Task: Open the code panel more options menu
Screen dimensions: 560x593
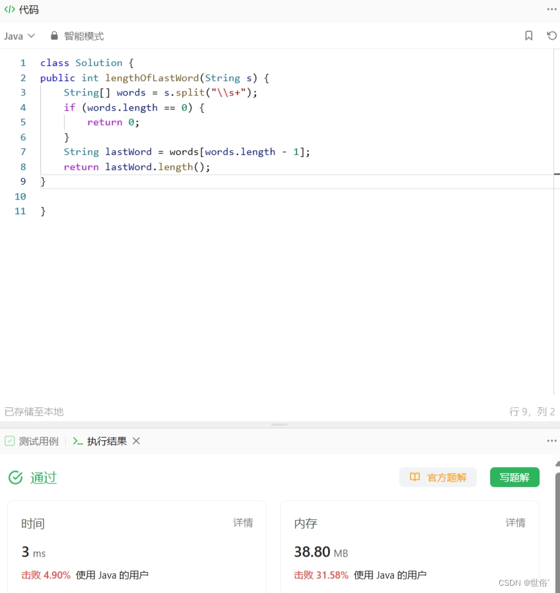Action: click(551, 9)
